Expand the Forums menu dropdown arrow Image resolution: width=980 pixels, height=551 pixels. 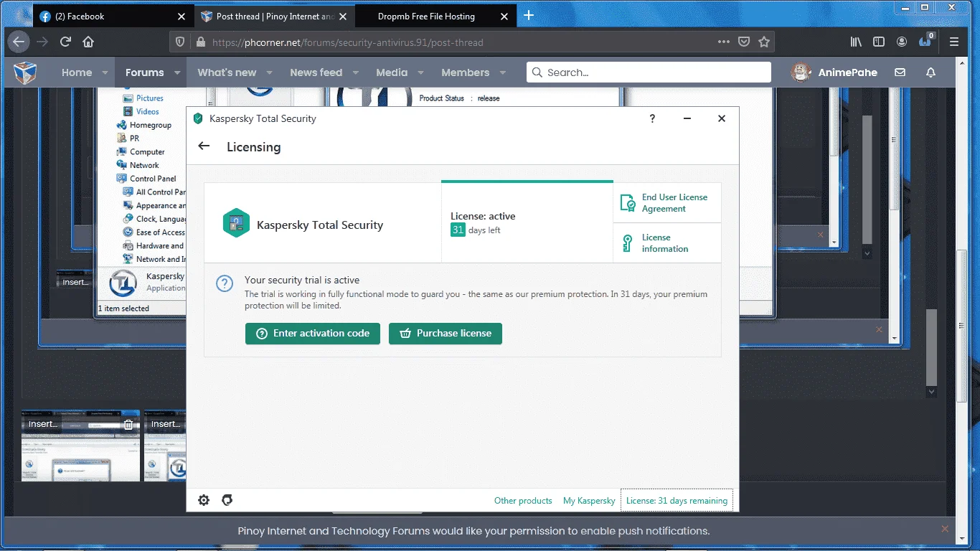[x=178, y=72]
